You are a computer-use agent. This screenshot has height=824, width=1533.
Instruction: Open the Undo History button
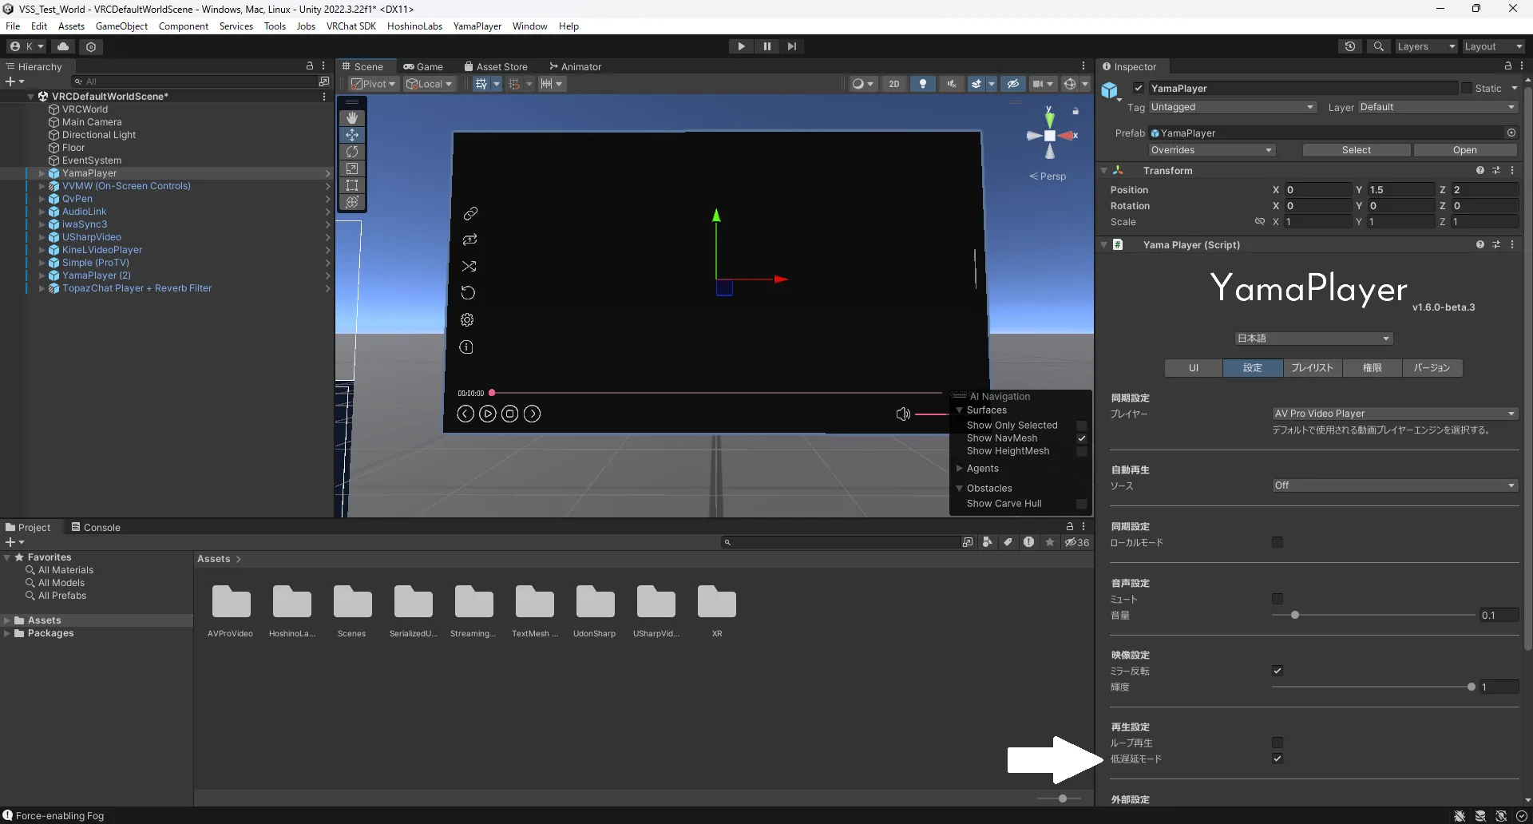pyautogui.click(x=1350, y=46)
